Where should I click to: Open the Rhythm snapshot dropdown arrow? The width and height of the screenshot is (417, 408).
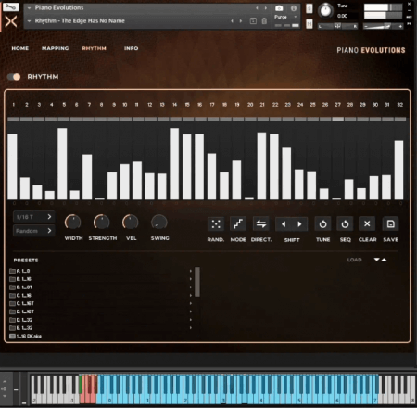29,21
